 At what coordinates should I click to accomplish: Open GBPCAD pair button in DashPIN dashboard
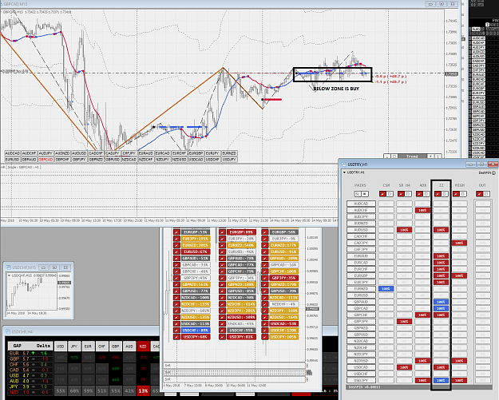[x=361, y=308]
